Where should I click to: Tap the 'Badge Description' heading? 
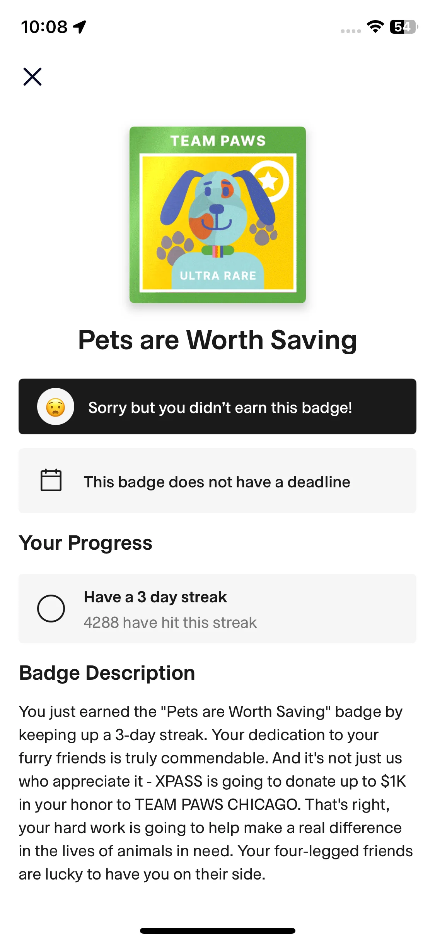[107, 673]
